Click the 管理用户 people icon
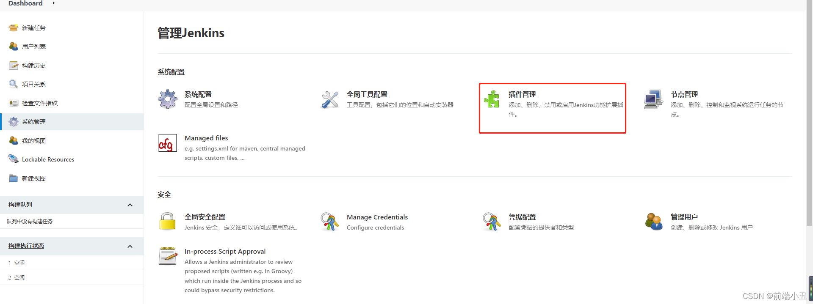The width and height of the screenshot is (813, 304). click(x=654, y=222)
